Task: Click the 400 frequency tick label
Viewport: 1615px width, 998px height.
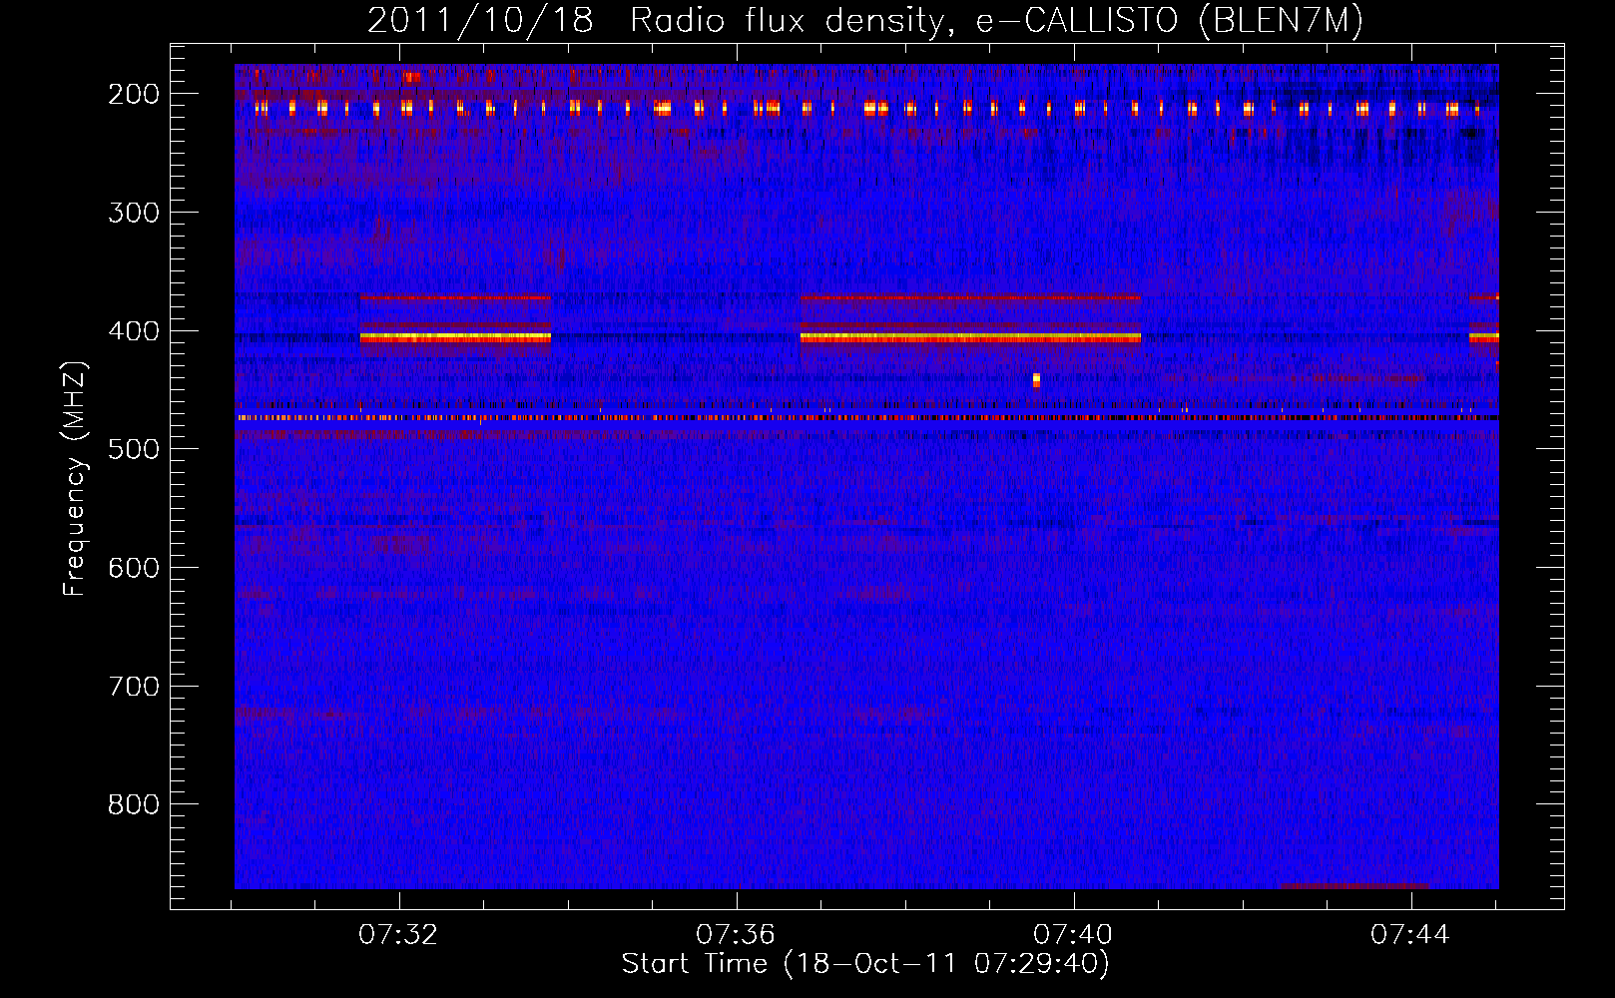Action: [x=134, y=331]
